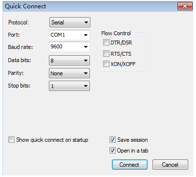Viewport: 196px width, 177px height.
Task: Check Show quick connect on startup
Action: [11, 140]
